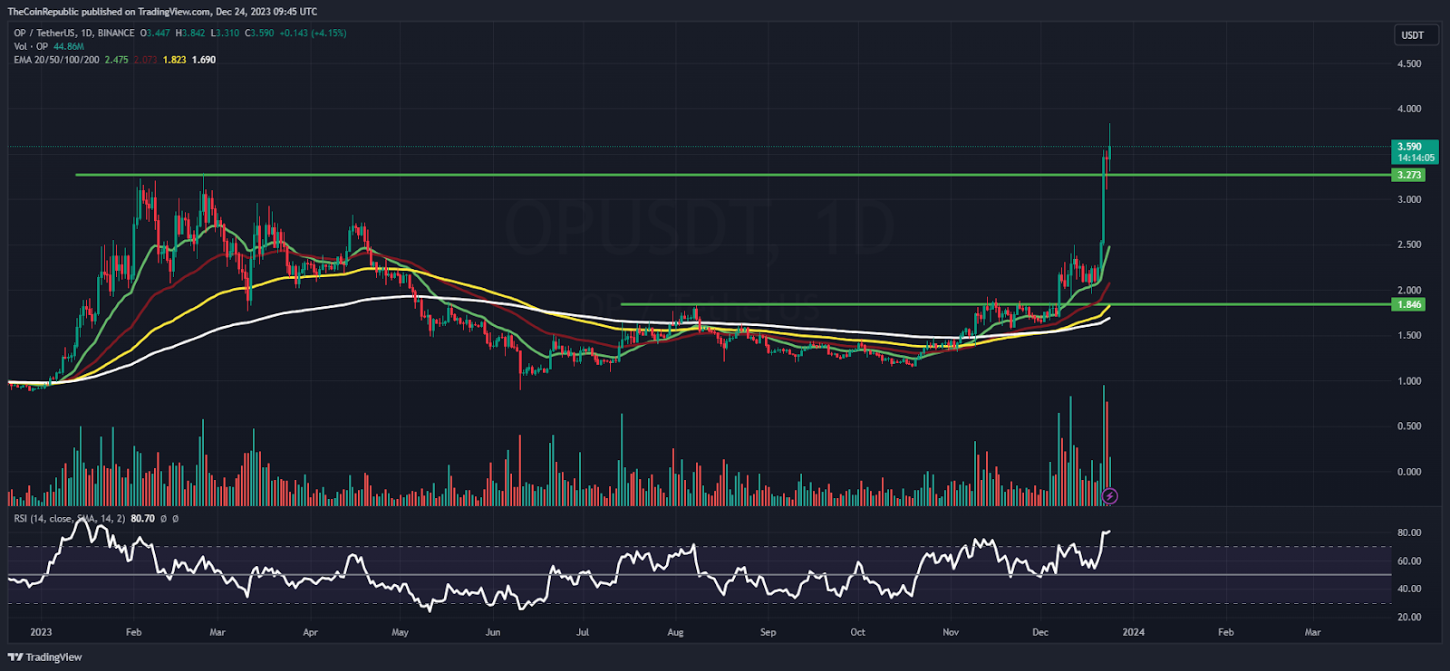This screenshot has height=671, width=1450.
Task: Click the 14:14:05 bar countdown timer
Action: [x=1416, y=158]
